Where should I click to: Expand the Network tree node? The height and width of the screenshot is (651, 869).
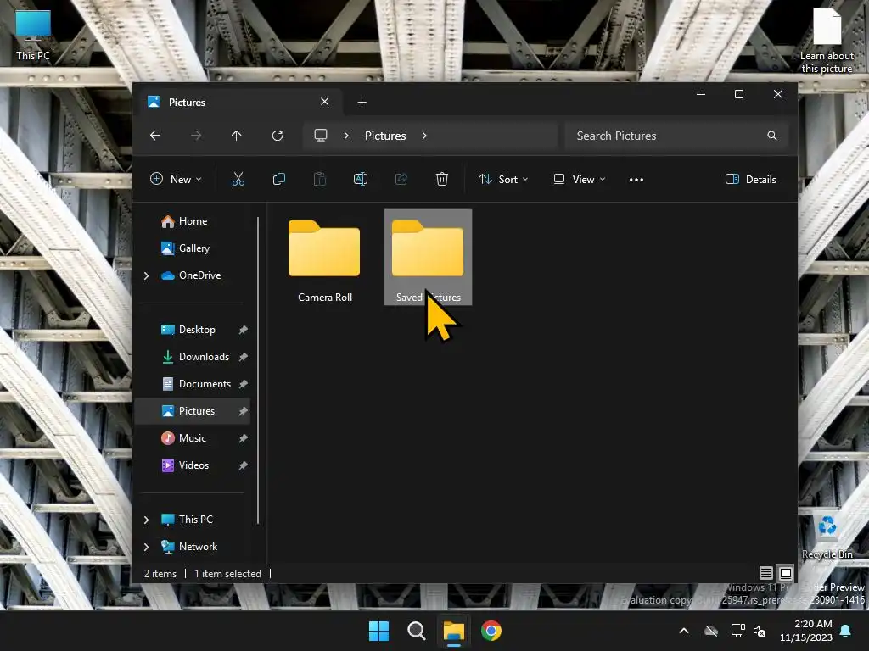point(146,547)
